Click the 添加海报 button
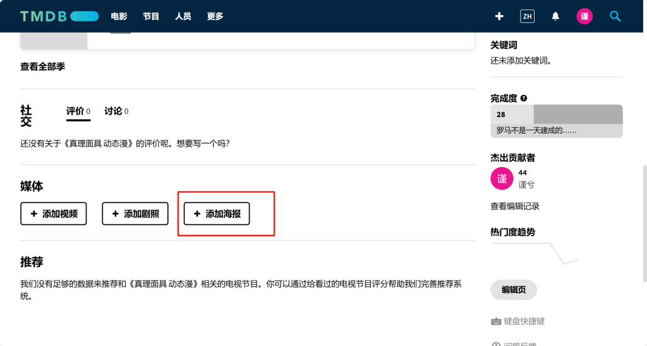 (x=217, y=214)
